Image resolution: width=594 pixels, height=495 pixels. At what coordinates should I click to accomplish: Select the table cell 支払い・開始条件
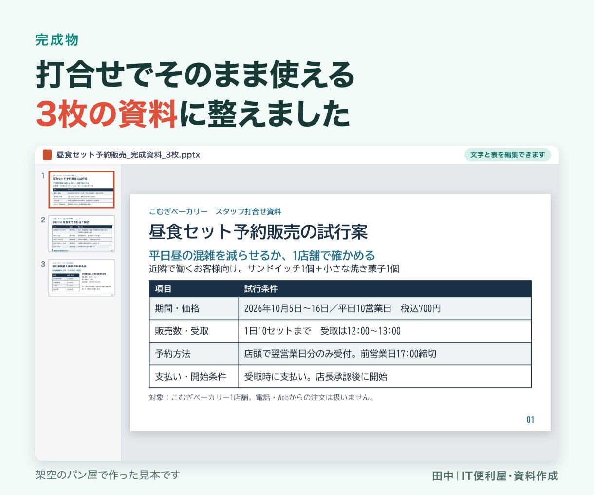[x=194, y=377]
